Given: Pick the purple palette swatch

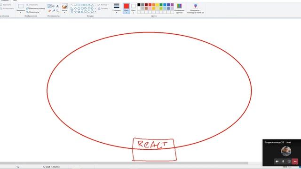Looking at the screenshot, I should 172,5.
